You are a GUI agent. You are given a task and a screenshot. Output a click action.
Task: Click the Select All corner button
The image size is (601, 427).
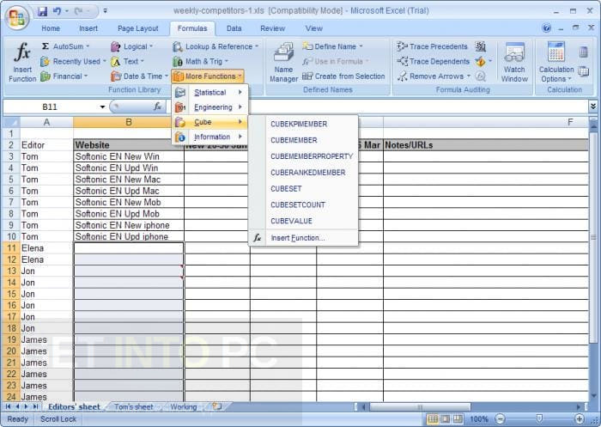click(10, 122)
